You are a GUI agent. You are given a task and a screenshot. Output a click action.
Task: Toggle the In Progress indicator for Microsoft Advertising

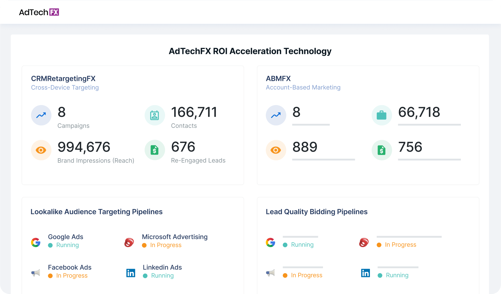tap(144, 245)
